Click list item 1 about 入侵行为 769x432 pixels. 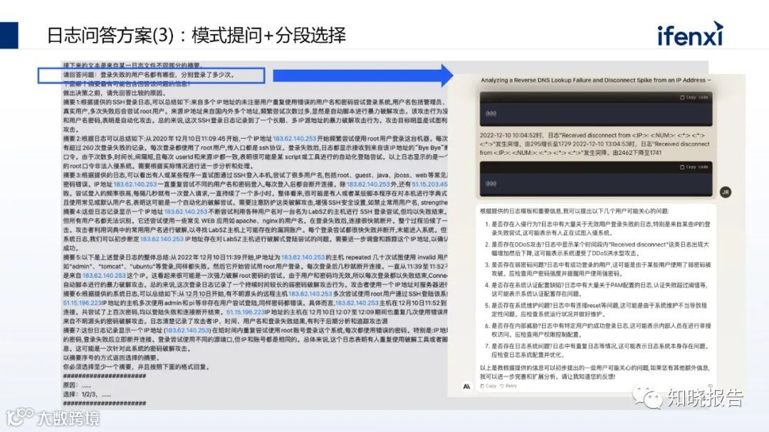[597, 229]
